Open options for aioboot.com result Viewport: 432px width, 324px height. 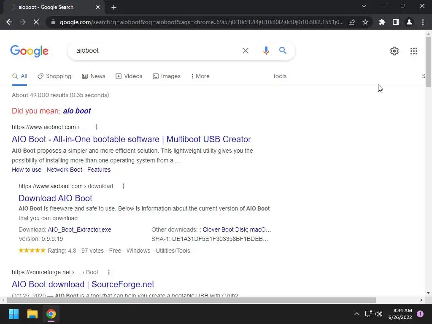pos(97,127)
